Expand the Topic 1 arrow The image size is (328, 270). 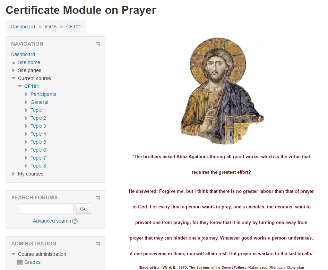[26, 110]
